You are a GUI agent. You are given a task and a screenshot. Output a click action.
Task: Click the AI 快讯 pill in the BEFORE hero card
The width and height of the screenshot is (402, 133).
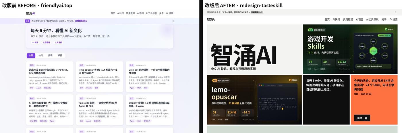[35, 42]
